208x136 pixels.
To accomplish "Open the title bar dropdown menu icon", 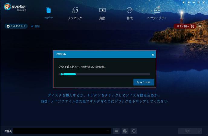I will [x=189, y=2].
